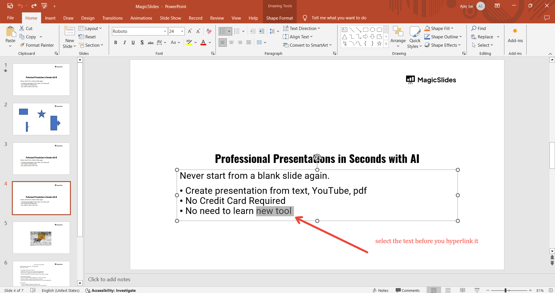The width and height of the screenshot is (555, 293).
Task: Start the Slide Show from status bar
Action: pos(477,290)
